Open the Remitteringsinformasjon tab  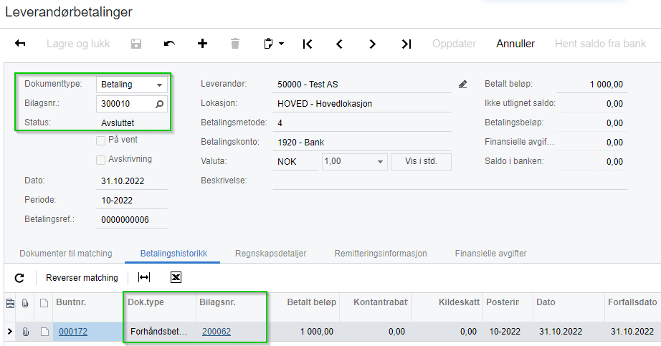coord(381,254)
